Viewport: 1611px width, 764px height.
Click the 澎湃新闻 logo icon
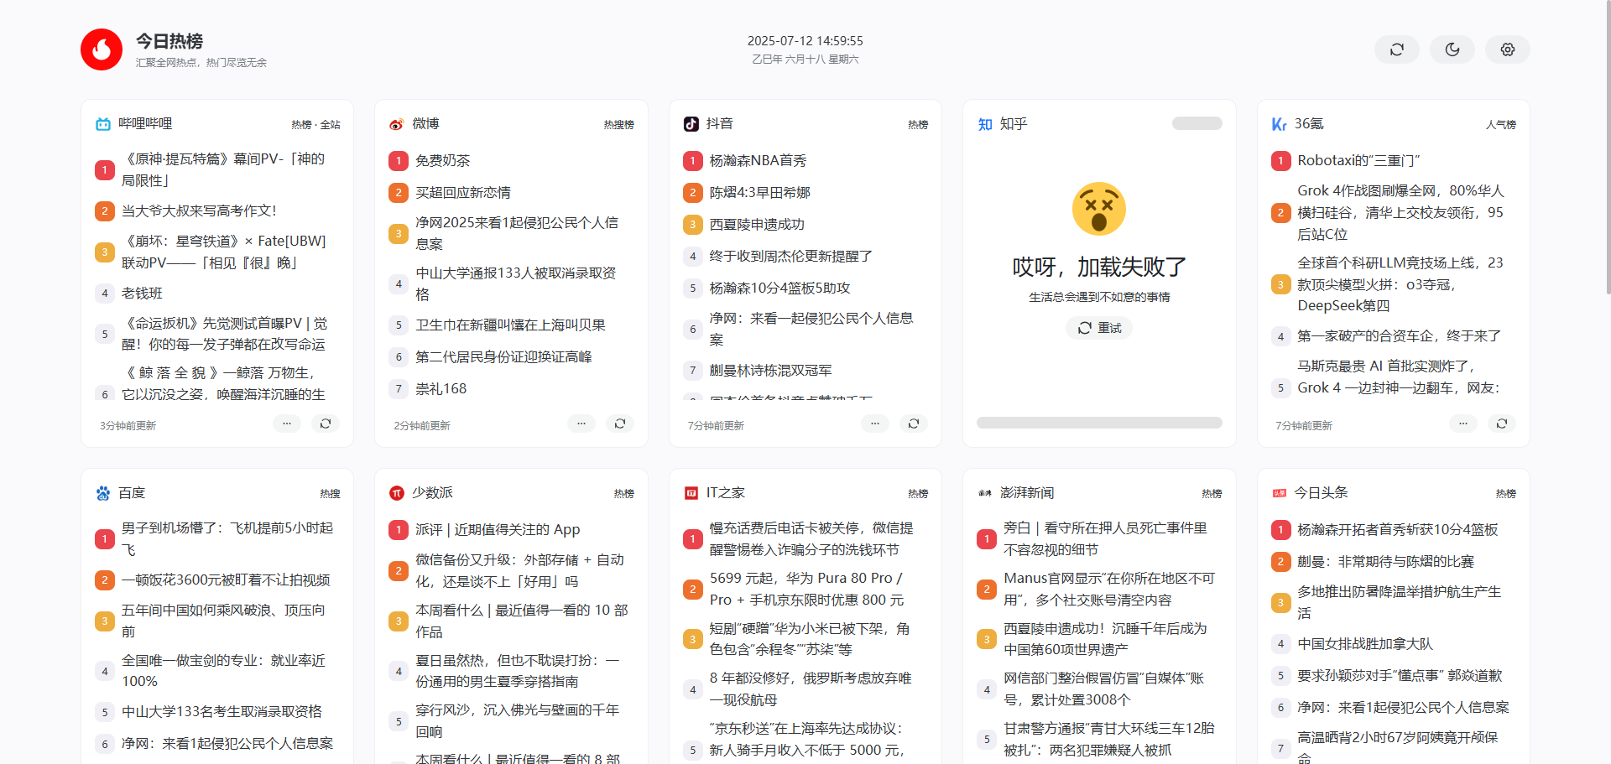(985, 493)
